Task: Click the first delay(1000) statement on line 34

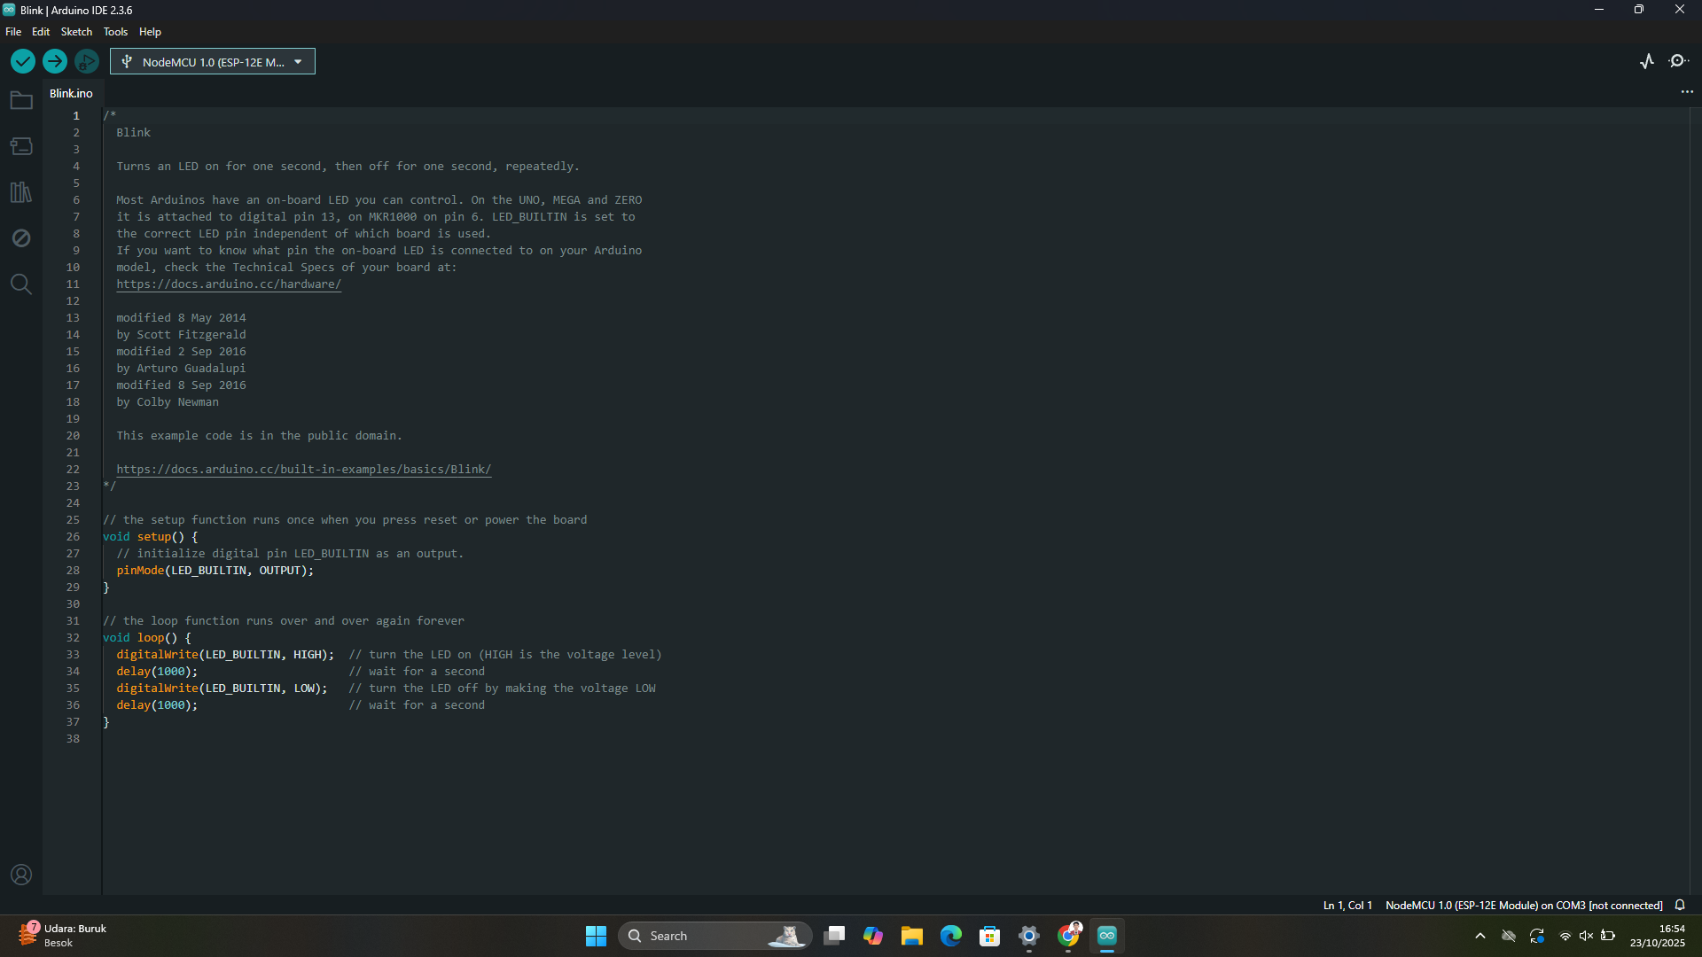Action: pos(157,672)
